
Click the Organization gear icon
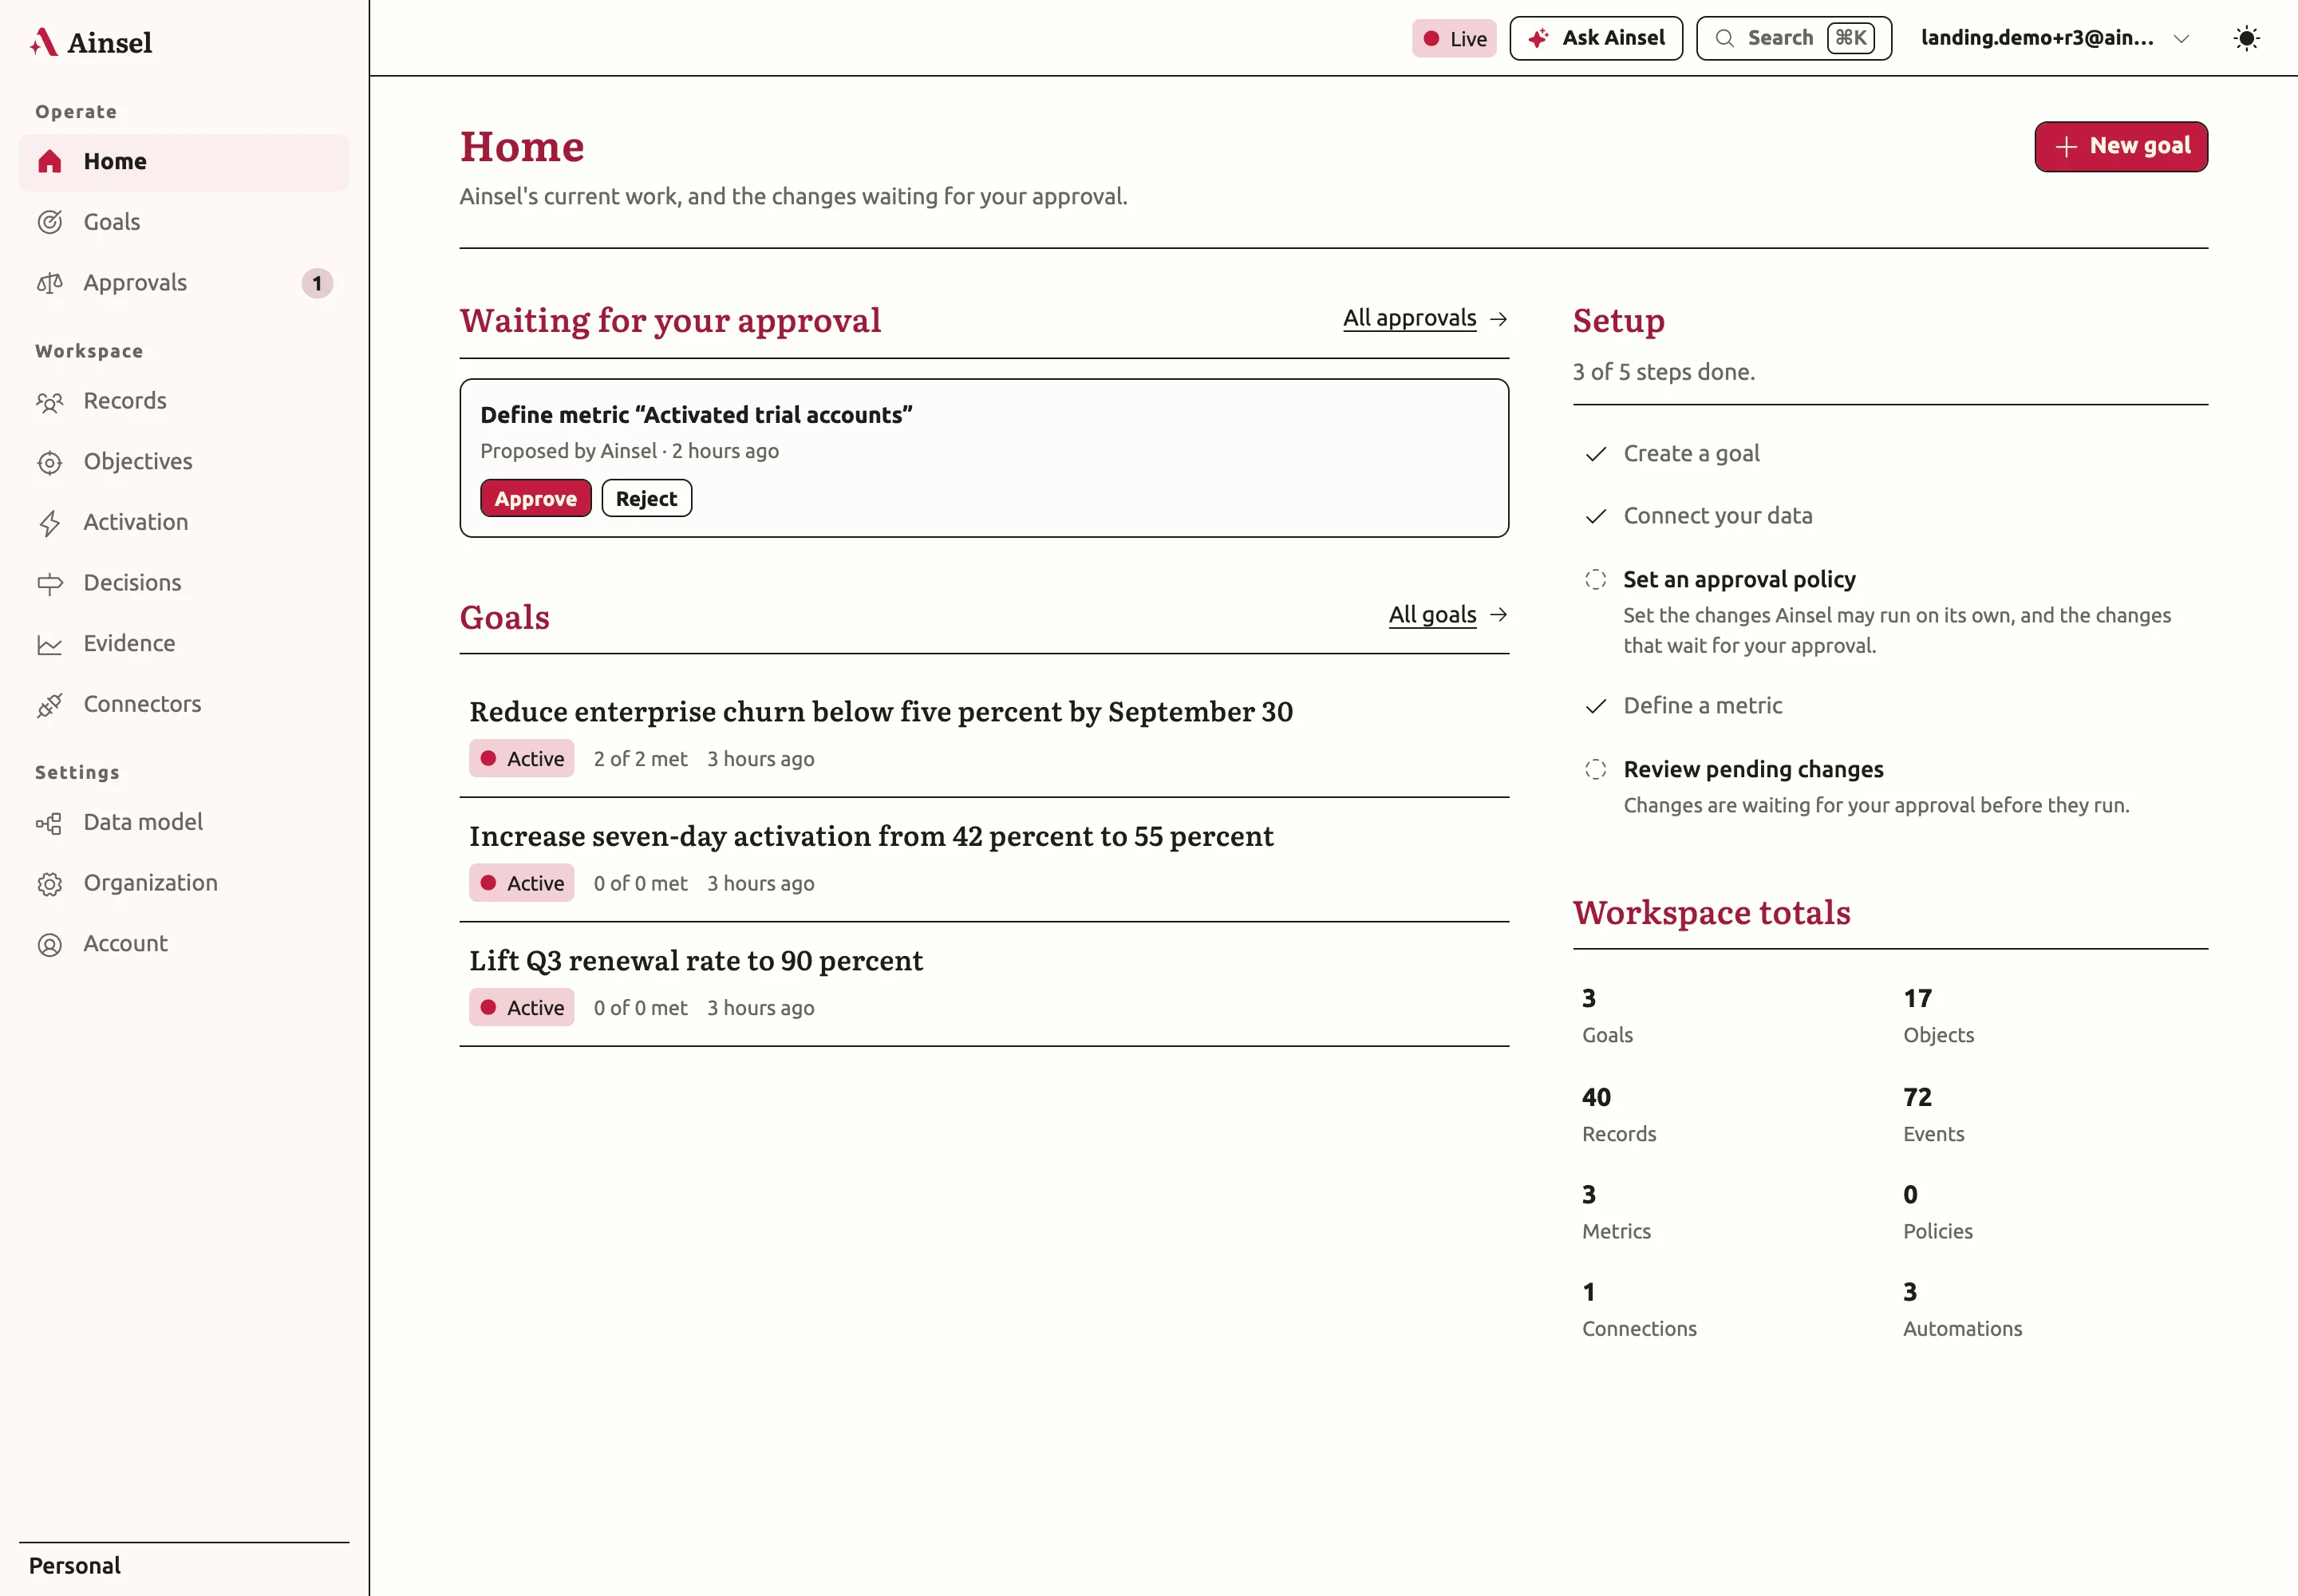[50, 884]
